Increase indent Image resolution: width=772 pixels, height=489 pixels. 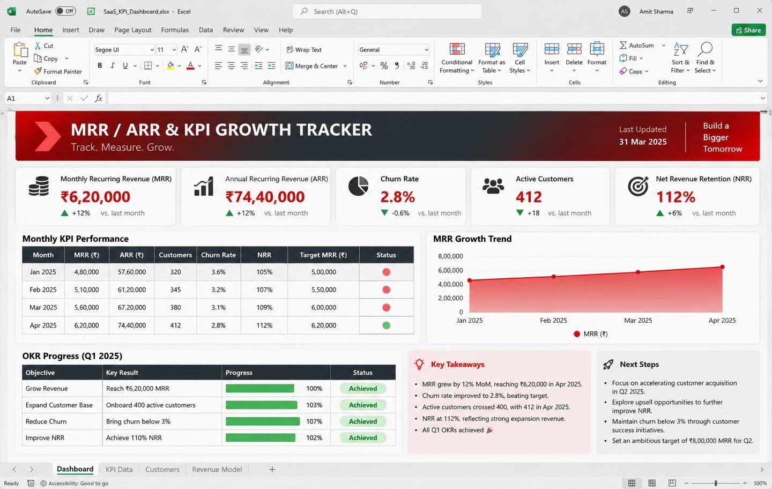pos(271,65)
